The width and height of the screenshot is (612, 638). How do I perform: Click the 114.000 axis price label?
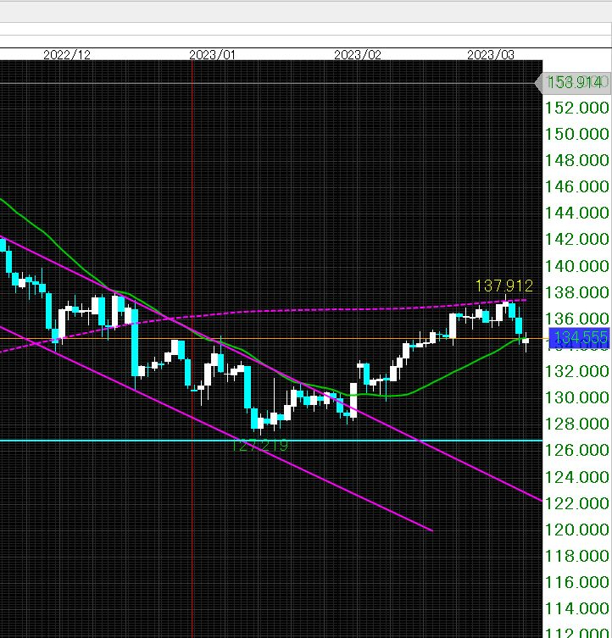(x=576, y=608)
